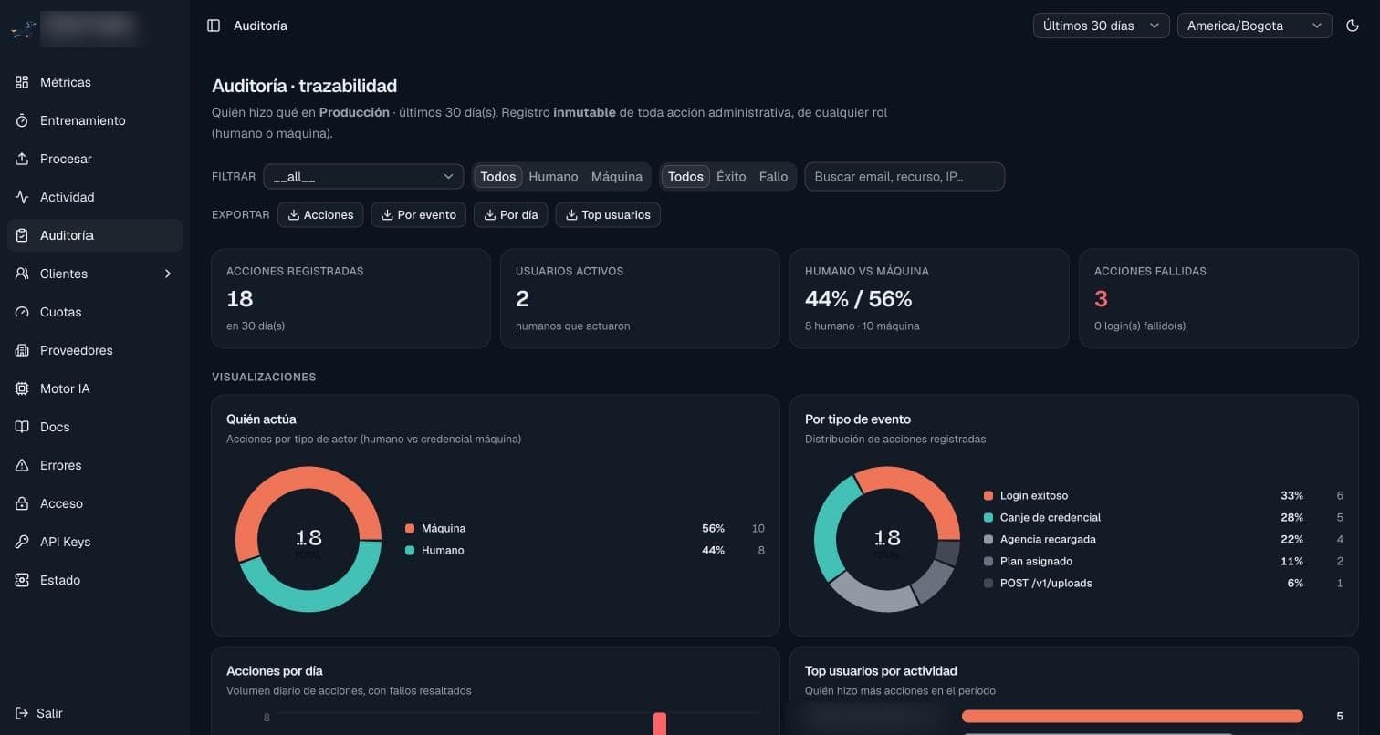Click the Auditoría clipboard icon
The width and height of the screenshot is (1380, 735).
22,235
